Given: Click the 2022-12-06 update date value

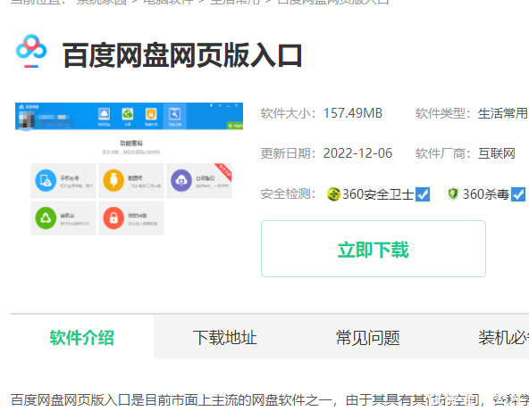Looking at the screenshot, I should point(357,153).
